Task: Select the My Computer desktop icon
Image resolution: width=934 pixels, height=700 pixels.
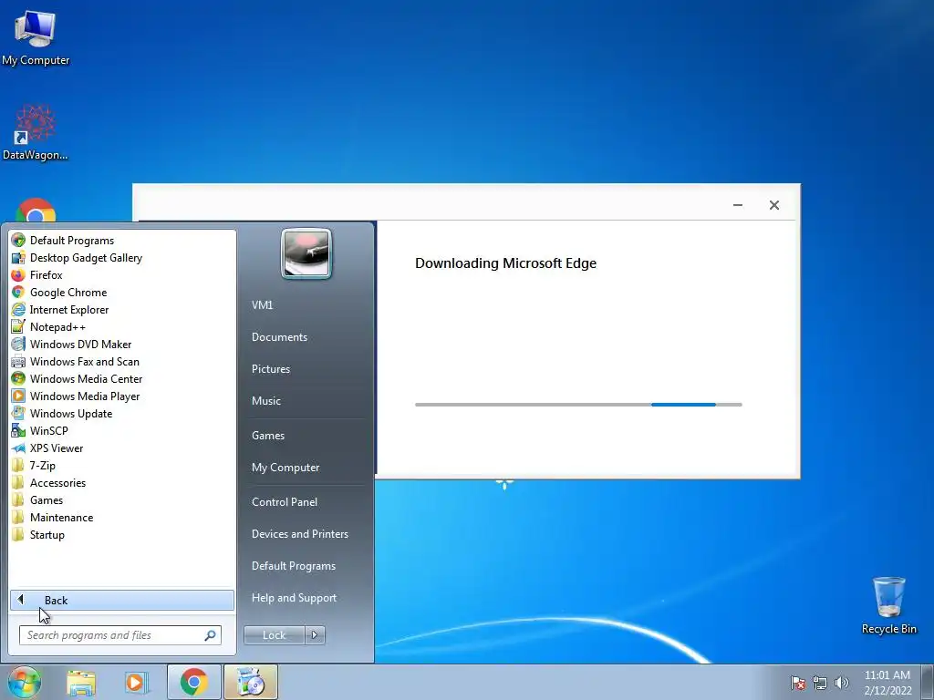Action: pos(36,38)
